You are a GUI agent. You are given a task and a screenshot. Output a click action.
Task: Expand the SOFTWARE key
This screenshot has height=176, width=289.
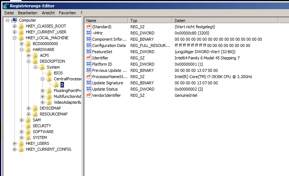(22, 132)
